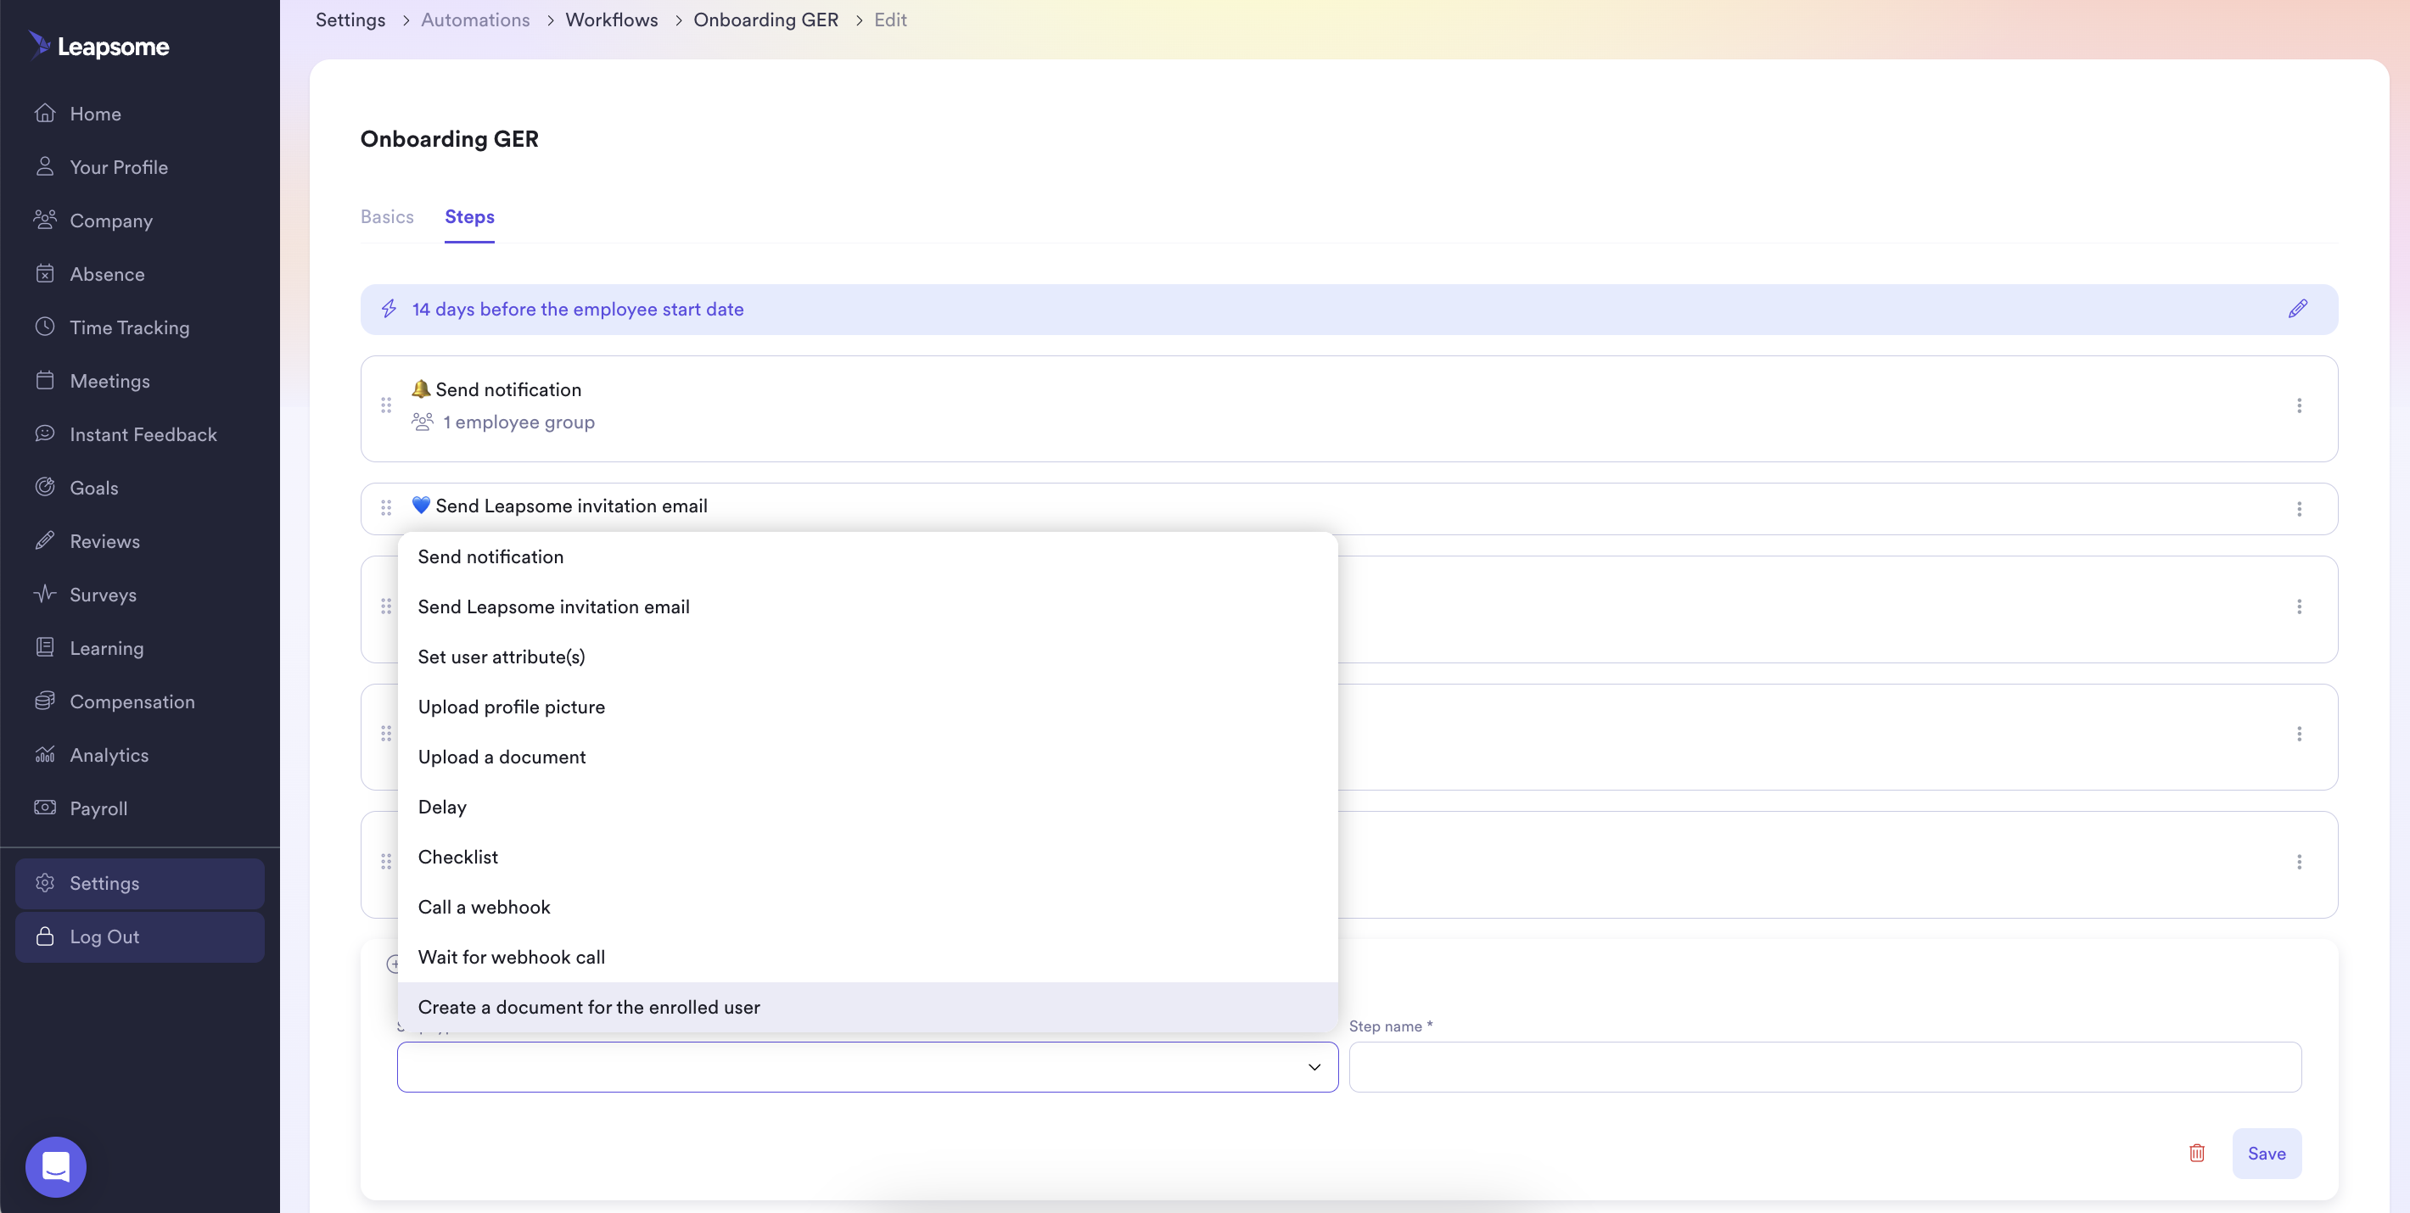This screenshot has height=1213, width=2410.
Task: Click the lightning bolt trigger icon
Action: tap(390, 309)
